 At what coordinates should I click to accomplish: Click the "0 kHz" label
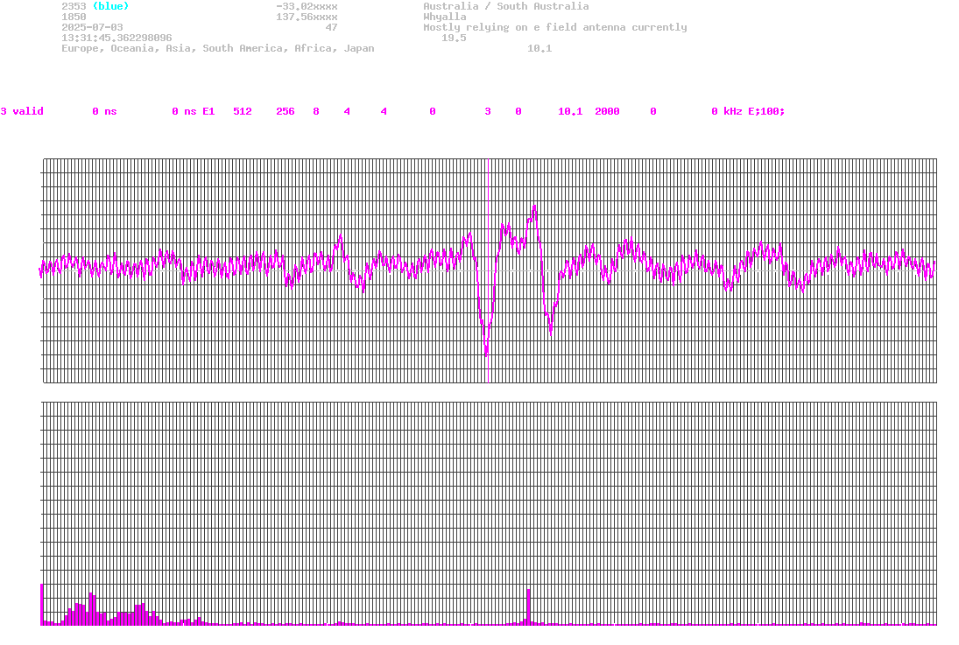pyautogui.click(x=727, y=111)
